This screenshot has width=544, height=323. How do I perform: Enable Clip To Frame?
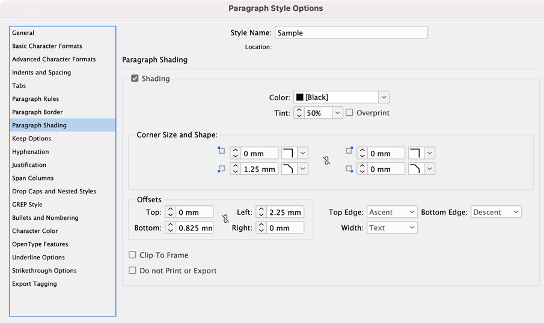tap(132, 255)
